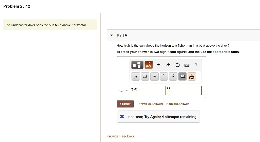Open the templates palette button
The height and width of the screenshot is (142, 260).
[137, 65]
